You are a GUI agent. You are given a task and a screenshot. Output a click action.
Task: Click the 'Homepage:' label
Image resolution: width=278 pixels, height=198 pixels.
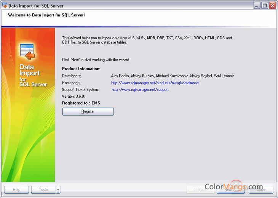pos(71,83)
